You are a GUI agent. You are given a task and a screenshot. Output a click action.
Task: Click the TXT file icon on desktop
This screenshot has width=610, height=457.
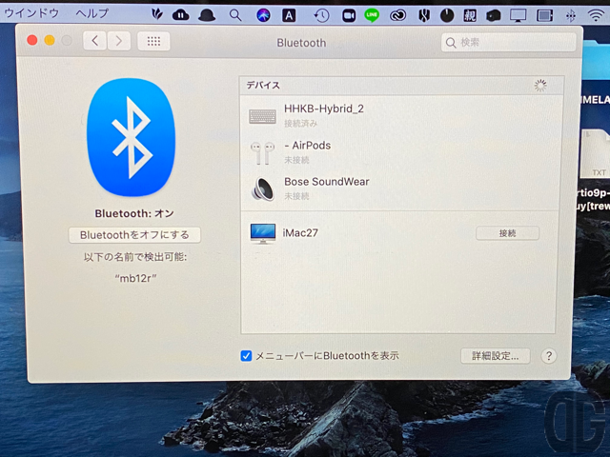[596, 154]
